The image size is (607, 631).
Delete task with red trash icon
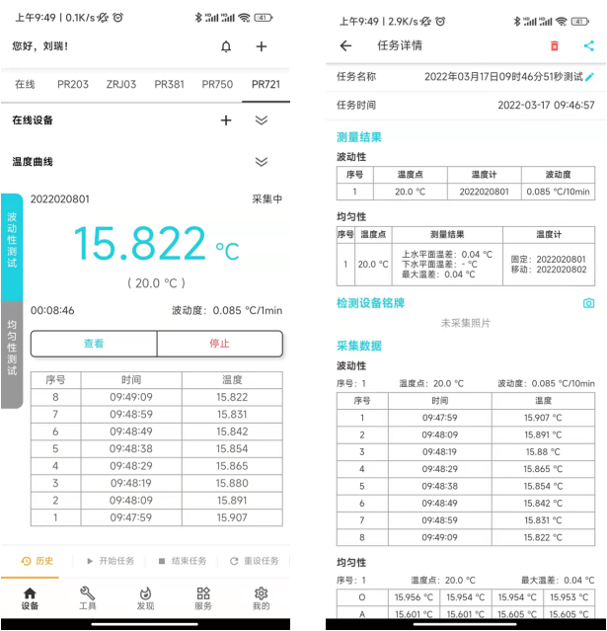(555, 45)
